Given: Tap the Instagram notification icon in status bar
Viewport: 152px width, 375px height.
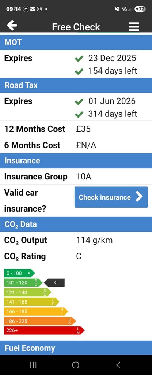Looking at the screenshot, I should tap(39, 9).
